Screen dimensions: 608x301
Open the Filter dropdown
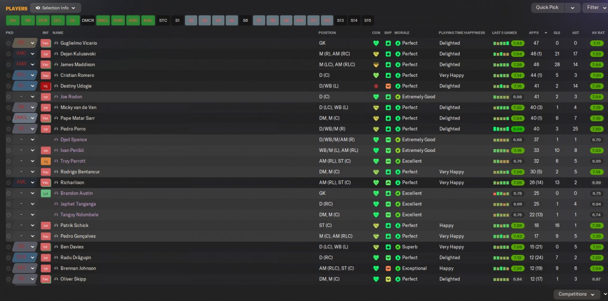tap(596, 8)
